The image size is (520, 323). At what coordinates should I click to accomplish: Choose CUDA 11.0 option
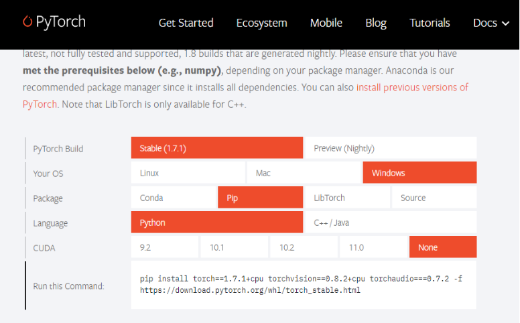373,247
